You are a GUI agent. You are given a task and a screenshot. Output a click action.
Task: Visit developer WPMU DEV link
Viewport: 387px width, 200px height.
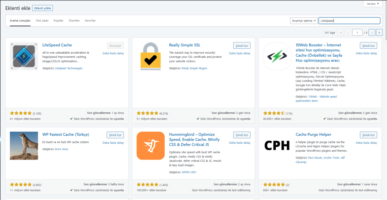189,172
